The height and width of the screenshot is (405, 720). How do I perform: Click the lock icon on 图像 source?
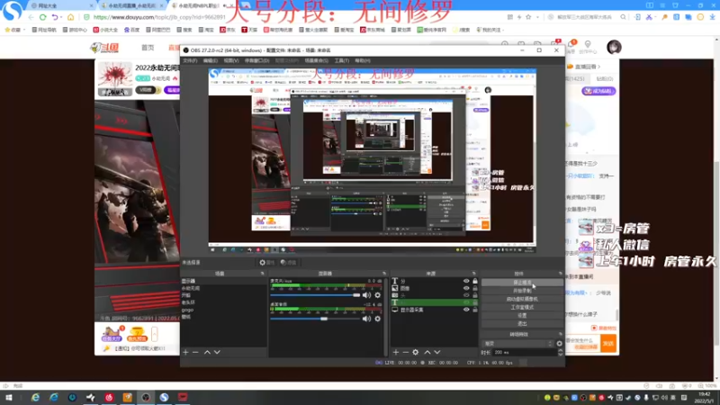pyautogui.click(x=475, y=288)
